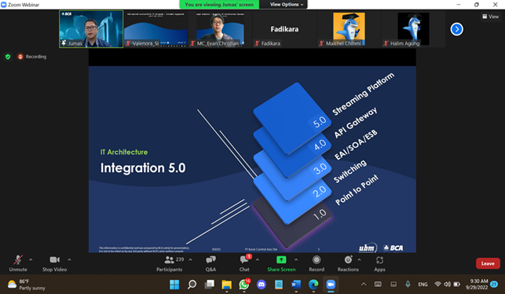The width and height of the screenshot is (505, 294).
Task: Open the Zoom Apps panel
Action: [x=379, y=263]
